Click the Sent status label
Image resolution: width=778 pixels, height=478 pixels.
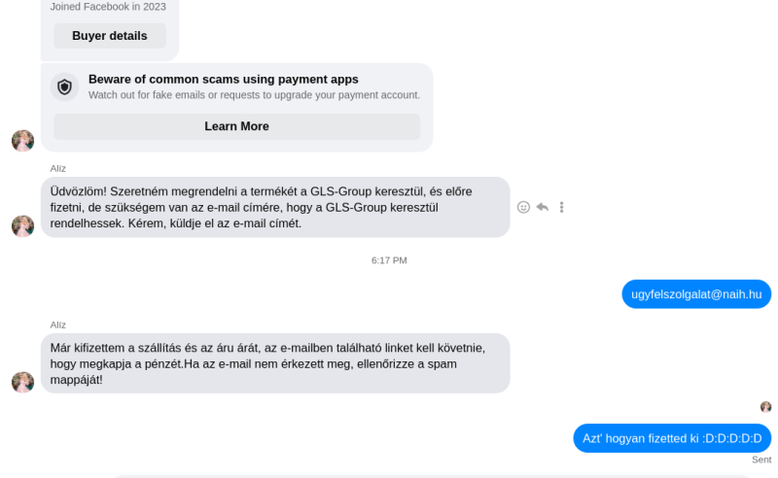click(761, 460)
